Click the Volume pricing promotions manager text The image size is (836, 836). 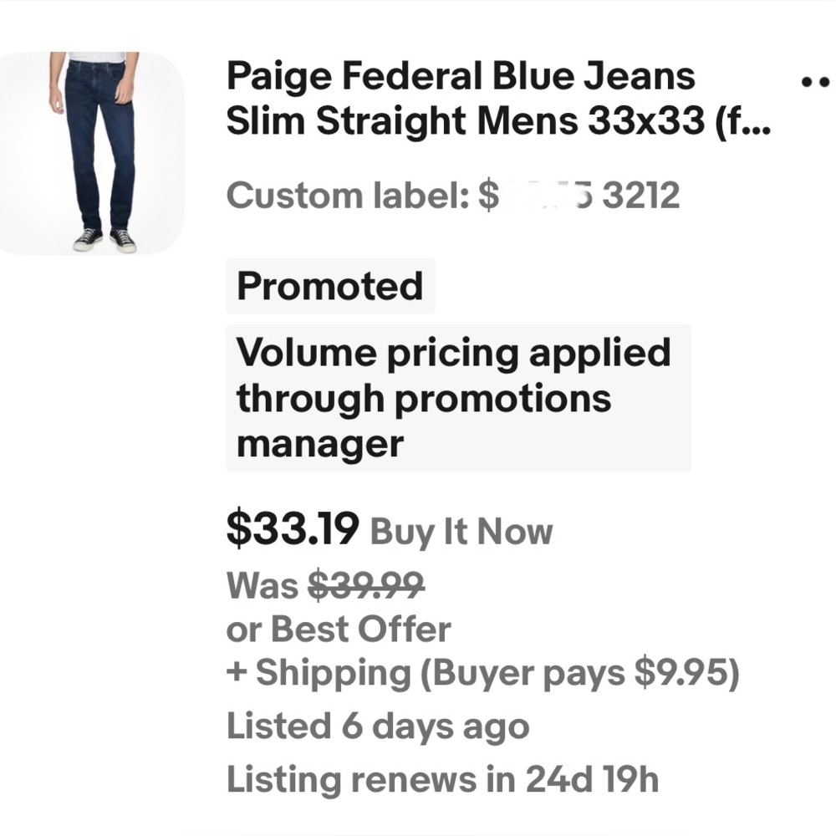pos(455,398)
